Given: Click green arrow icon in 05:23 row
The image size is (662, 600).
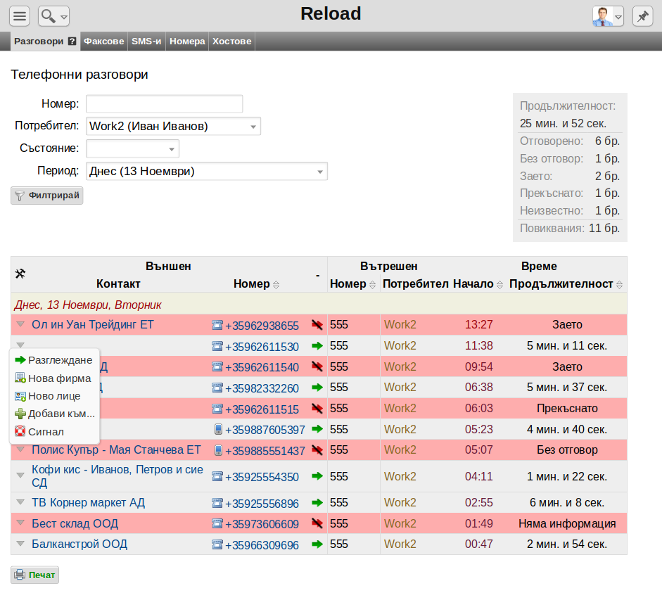Looking at the screenshot, I should click(x=317, y=429).
